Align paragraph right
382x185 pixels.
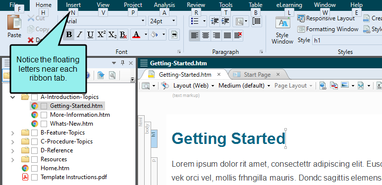point(217,36)
